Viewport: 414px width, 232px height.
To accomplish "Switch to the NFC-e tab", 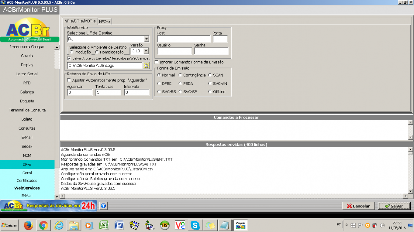I will pos(105,22).
